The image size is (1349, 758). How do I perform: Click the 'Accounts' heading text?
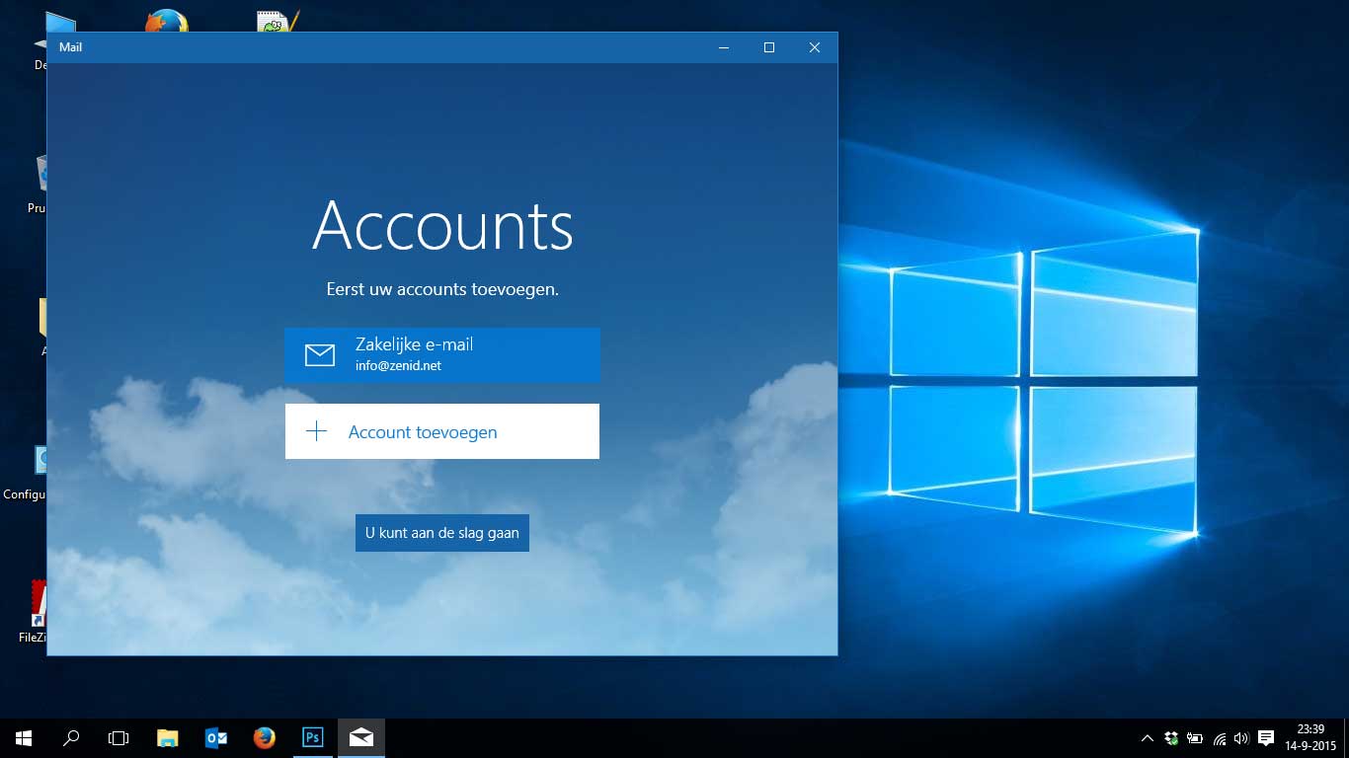coord(442,226)
